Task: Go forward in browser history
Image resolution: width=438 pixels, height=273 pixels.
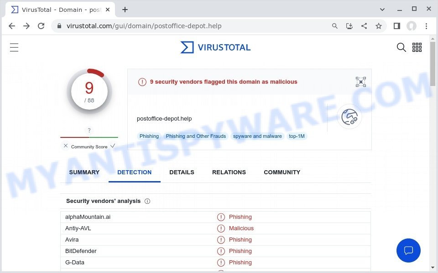Action: click(26, 26)
